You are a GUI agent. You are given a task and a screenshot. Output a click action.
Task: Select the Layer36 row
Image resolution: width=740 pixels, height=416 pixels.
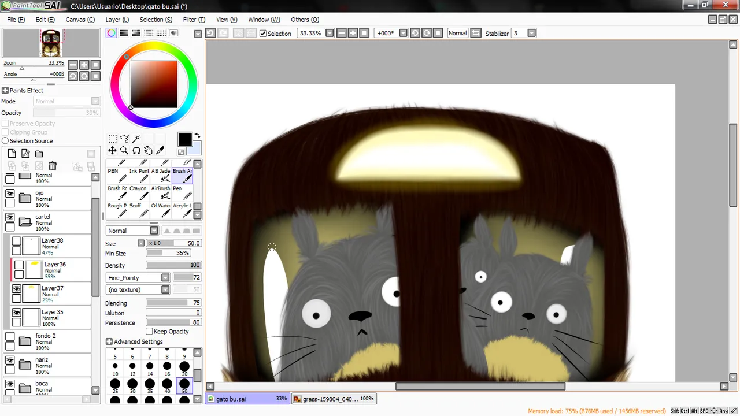pyautogui.click(x=51, y=270)
